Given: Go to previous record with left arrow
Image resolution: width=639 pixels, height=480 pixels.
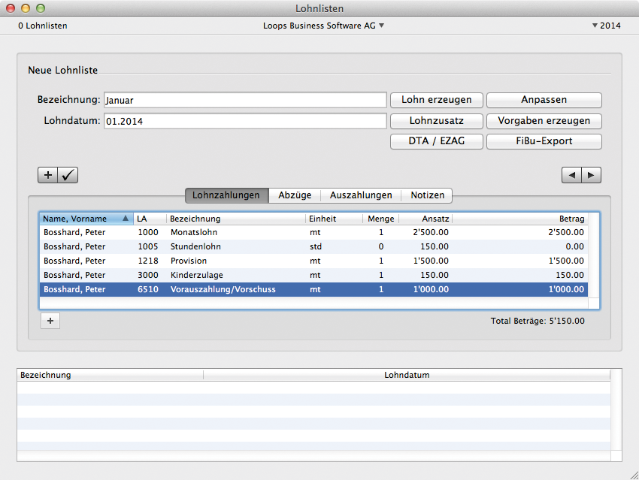Looking at the screenshot, I should click(571, 175).
